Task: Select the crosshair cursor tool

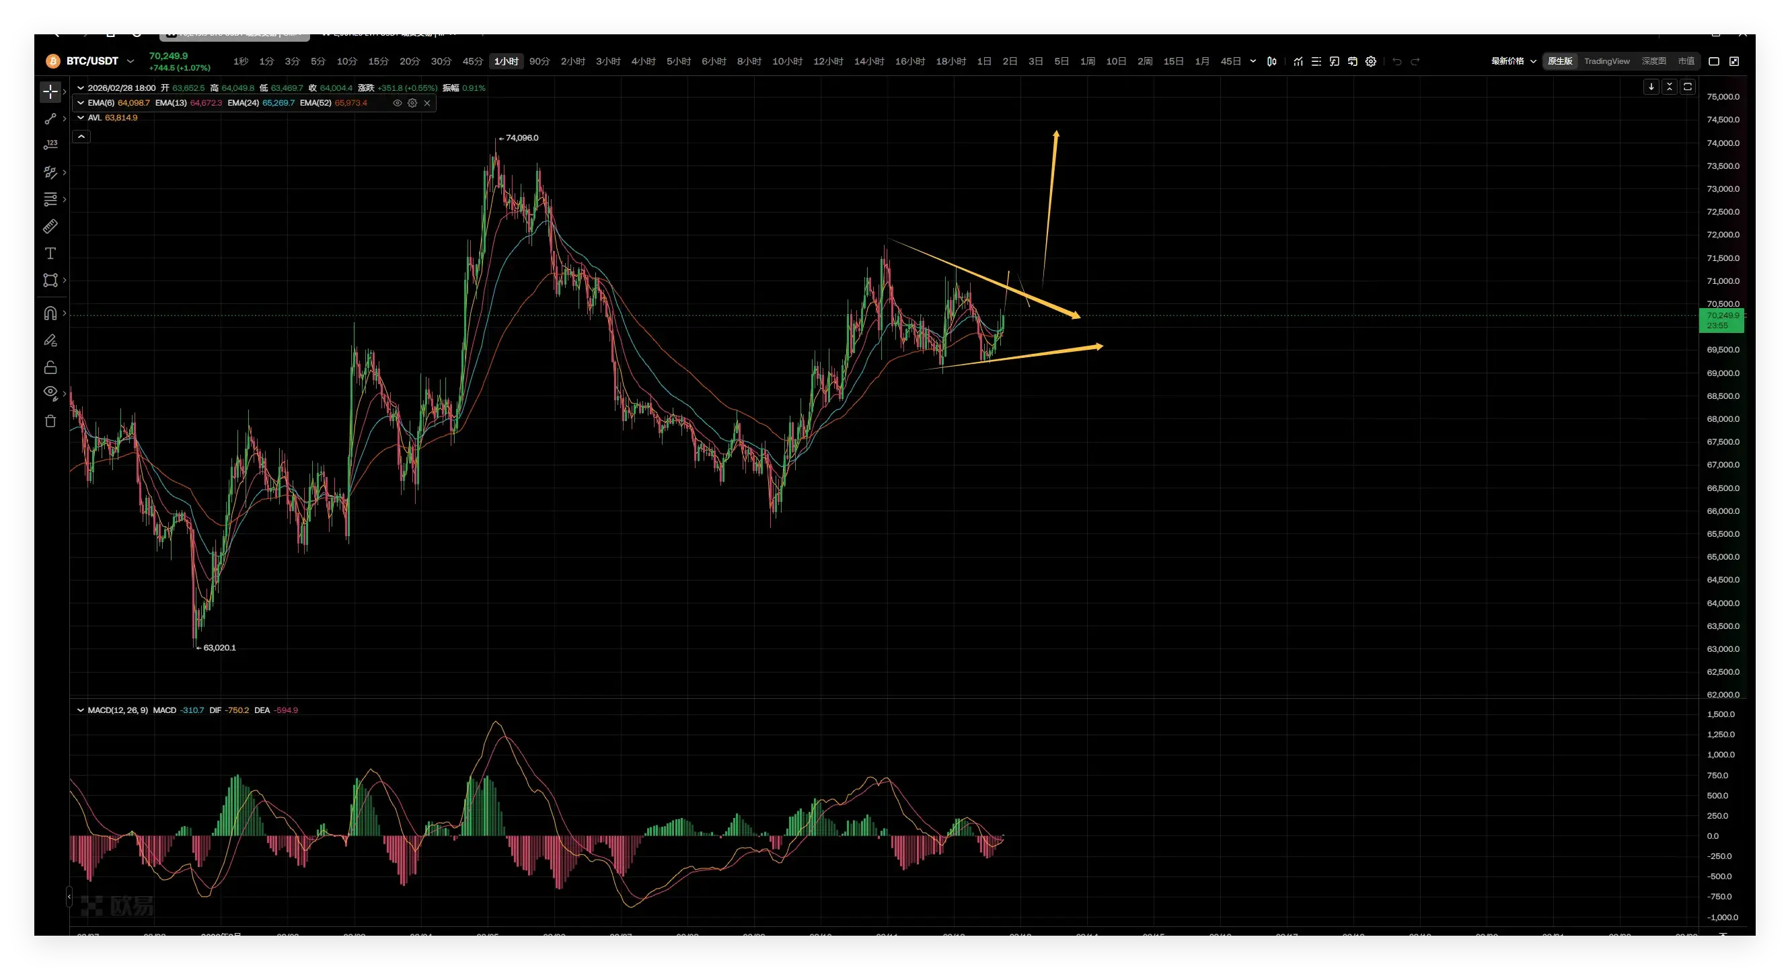Action: pyautogui.click(x=50, y=91)
